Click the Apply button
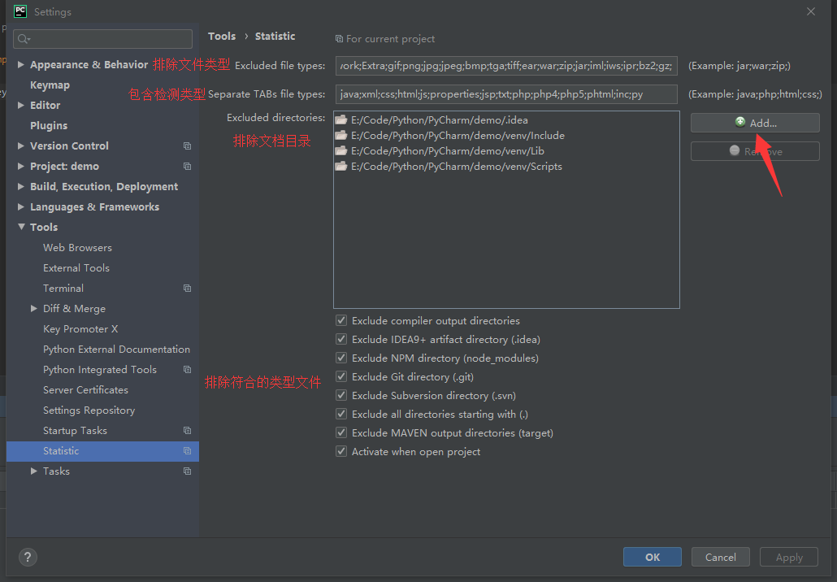The image size is (837, 582). tap(788, 557)
